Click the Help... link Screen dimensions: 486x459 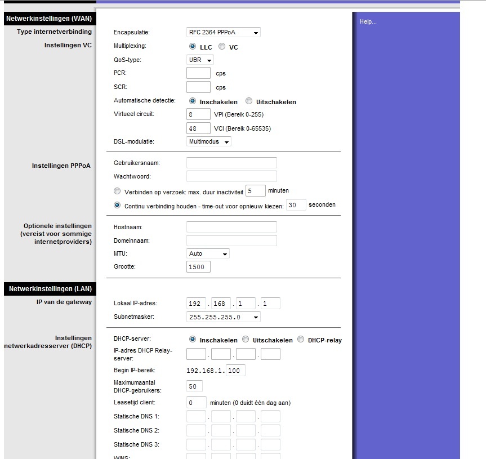pyautogui.click(x=368, y=22)
